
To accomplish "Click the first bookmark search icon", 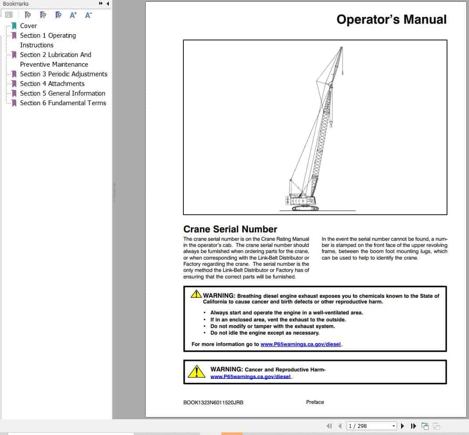I will [x=28, y=14].
